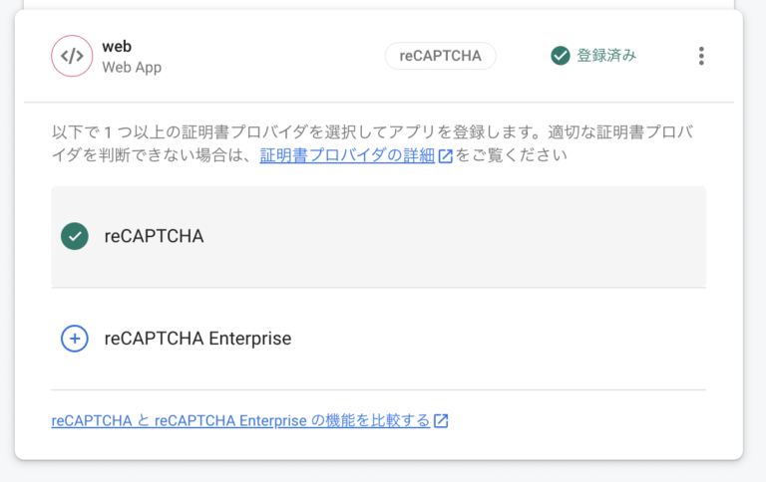This screenshot has height=482, width=766.
Task: Click the reCAPTCHA chip in the header
Action: [x=441, y=56]
